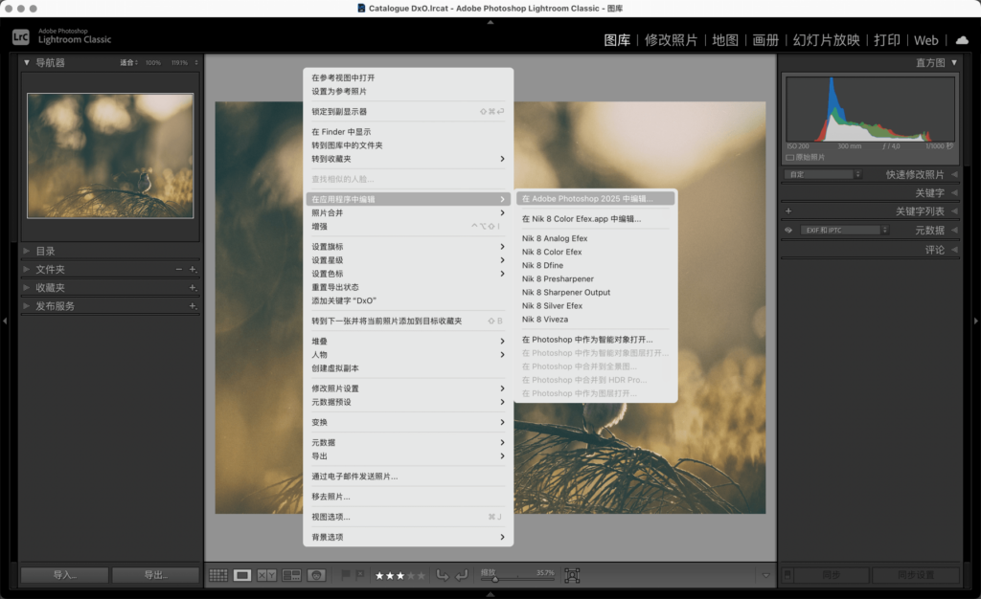Choose 适合 fit zoom in Navigator
This screenshot has height=599, width=981.
(128, 62)
